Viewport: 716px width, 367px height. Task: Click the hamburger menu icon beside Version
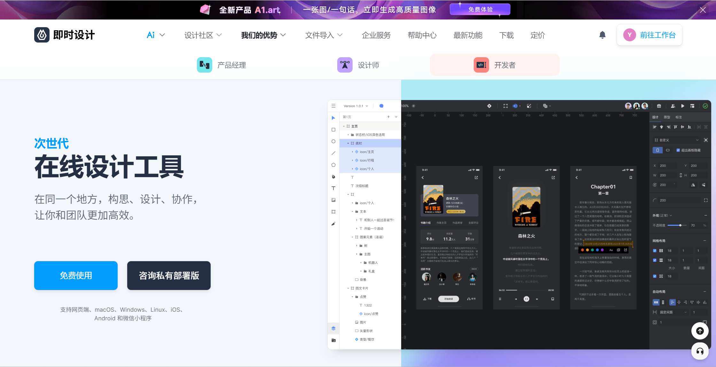click(x=333, y=106)
